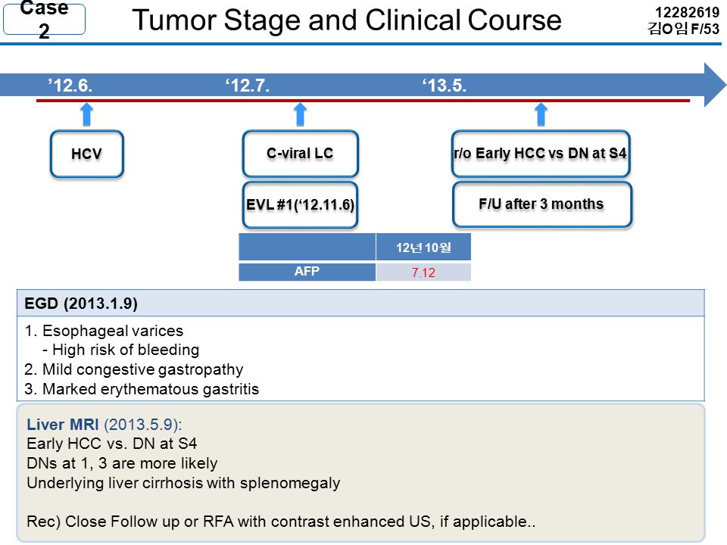Image resolution: width=727 pixels, height=545 pixels.
Task: Select the F/U after 3 months box
Action: click(x=542, y=204)
